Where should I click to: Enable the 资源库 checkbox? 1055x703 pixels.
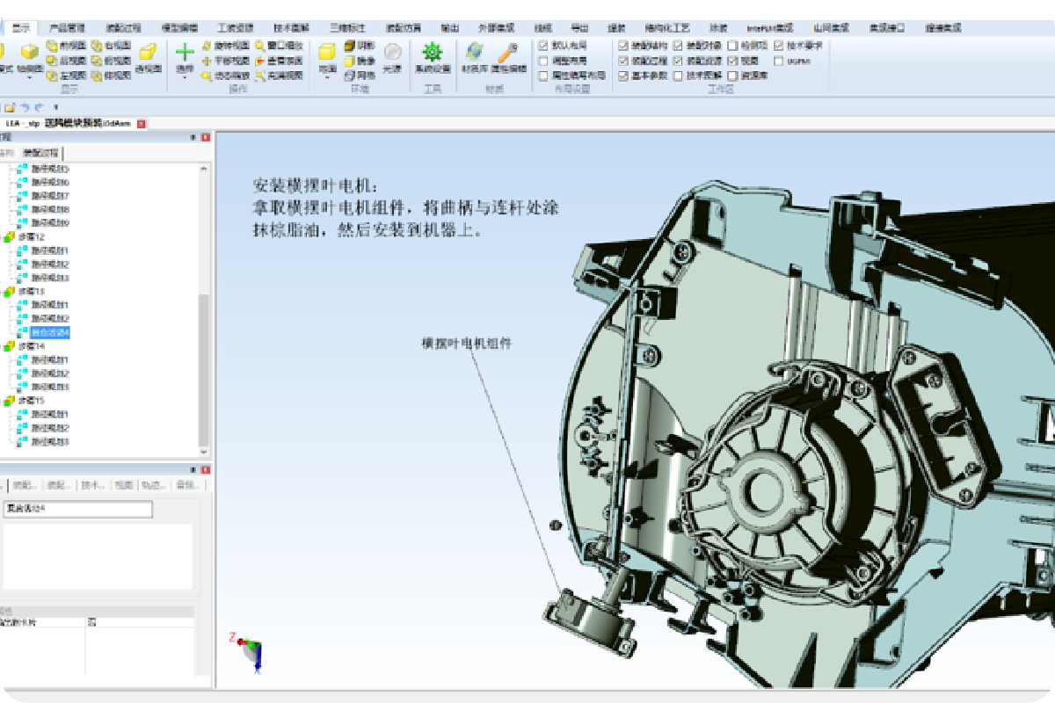coord(731,76)
